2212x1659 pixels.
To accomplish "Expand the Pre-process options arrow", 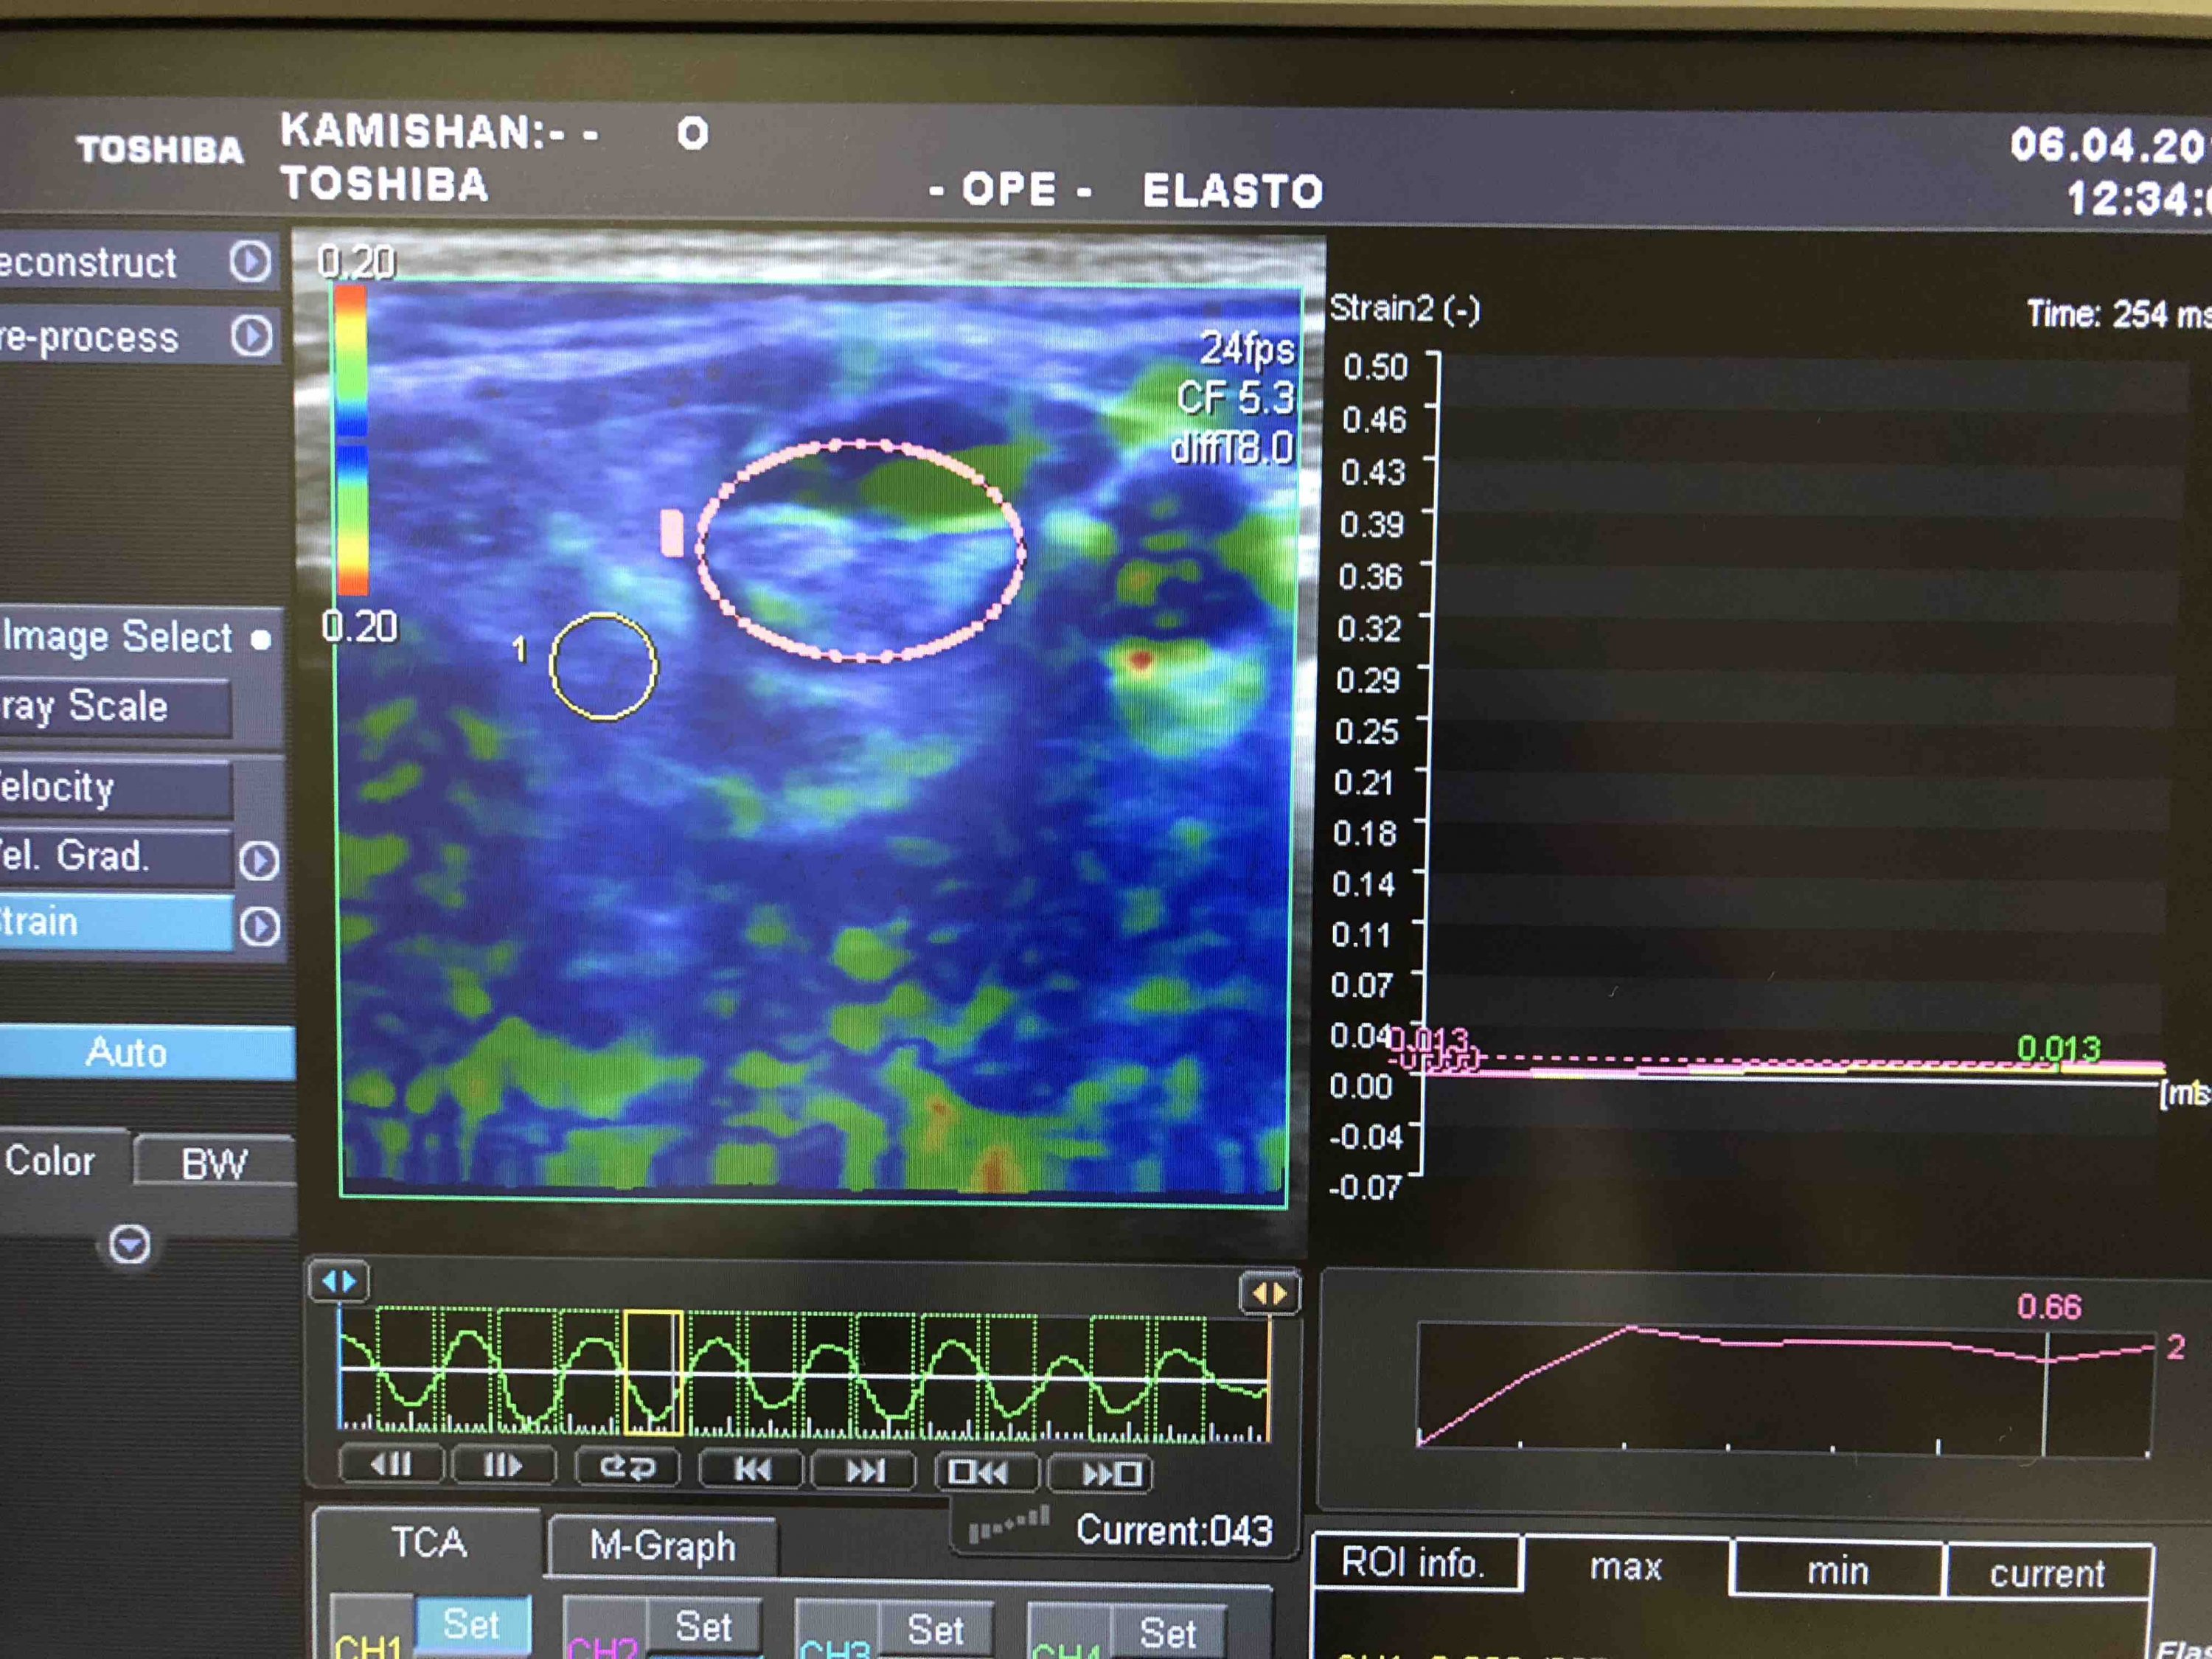I will coord(251,336).
